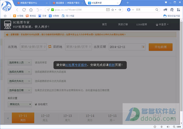The image size is (183, 129).
Task: Select the 12-13 周六 date tab
Action: point(68,118)
